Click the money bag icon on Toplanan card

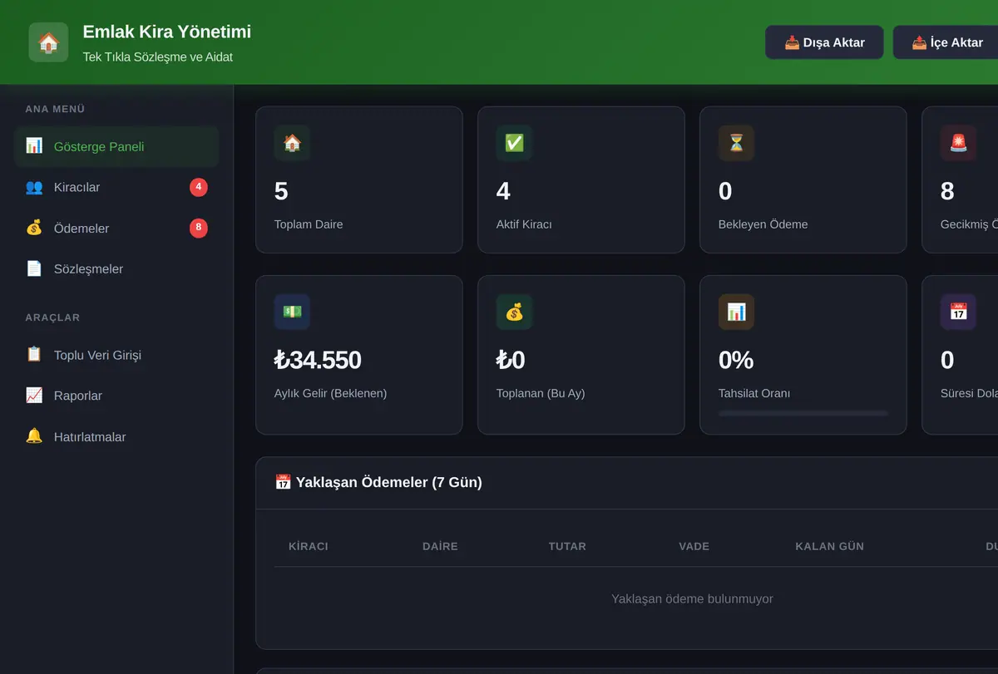point(514,312)
